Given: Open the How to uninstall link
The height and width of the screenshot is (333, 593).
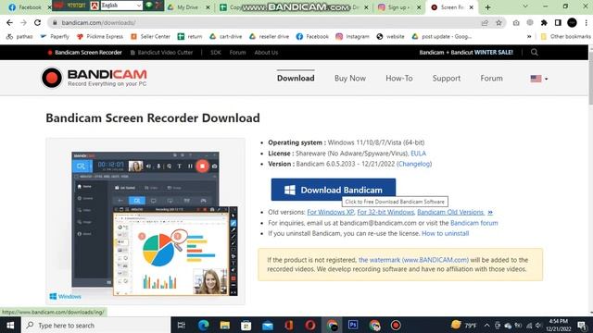Looking at the screenshot, I should (x=445, y=233).
